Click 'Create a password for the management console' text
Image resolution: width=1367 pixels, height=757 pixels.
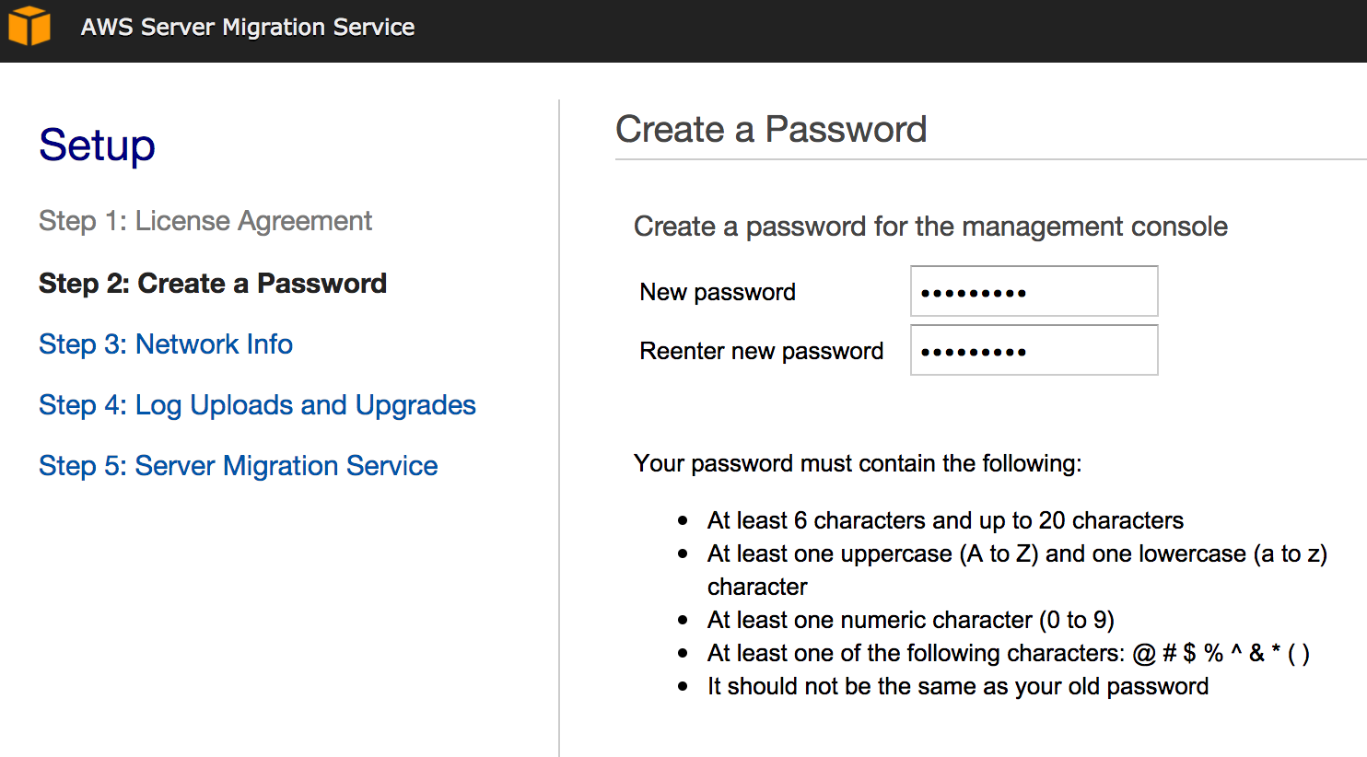(x=930, y=227)
